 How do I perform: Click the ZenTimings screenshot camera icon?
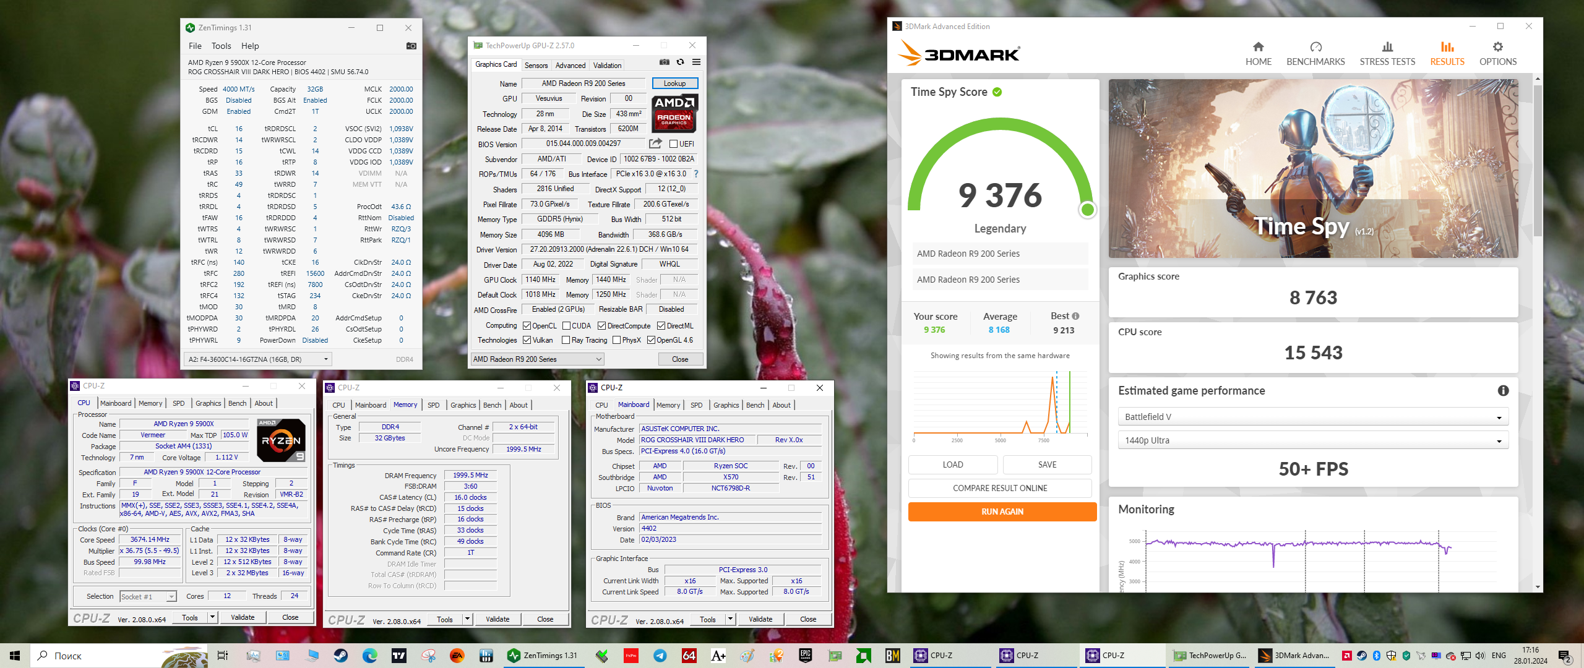click(x=411, y=46)
